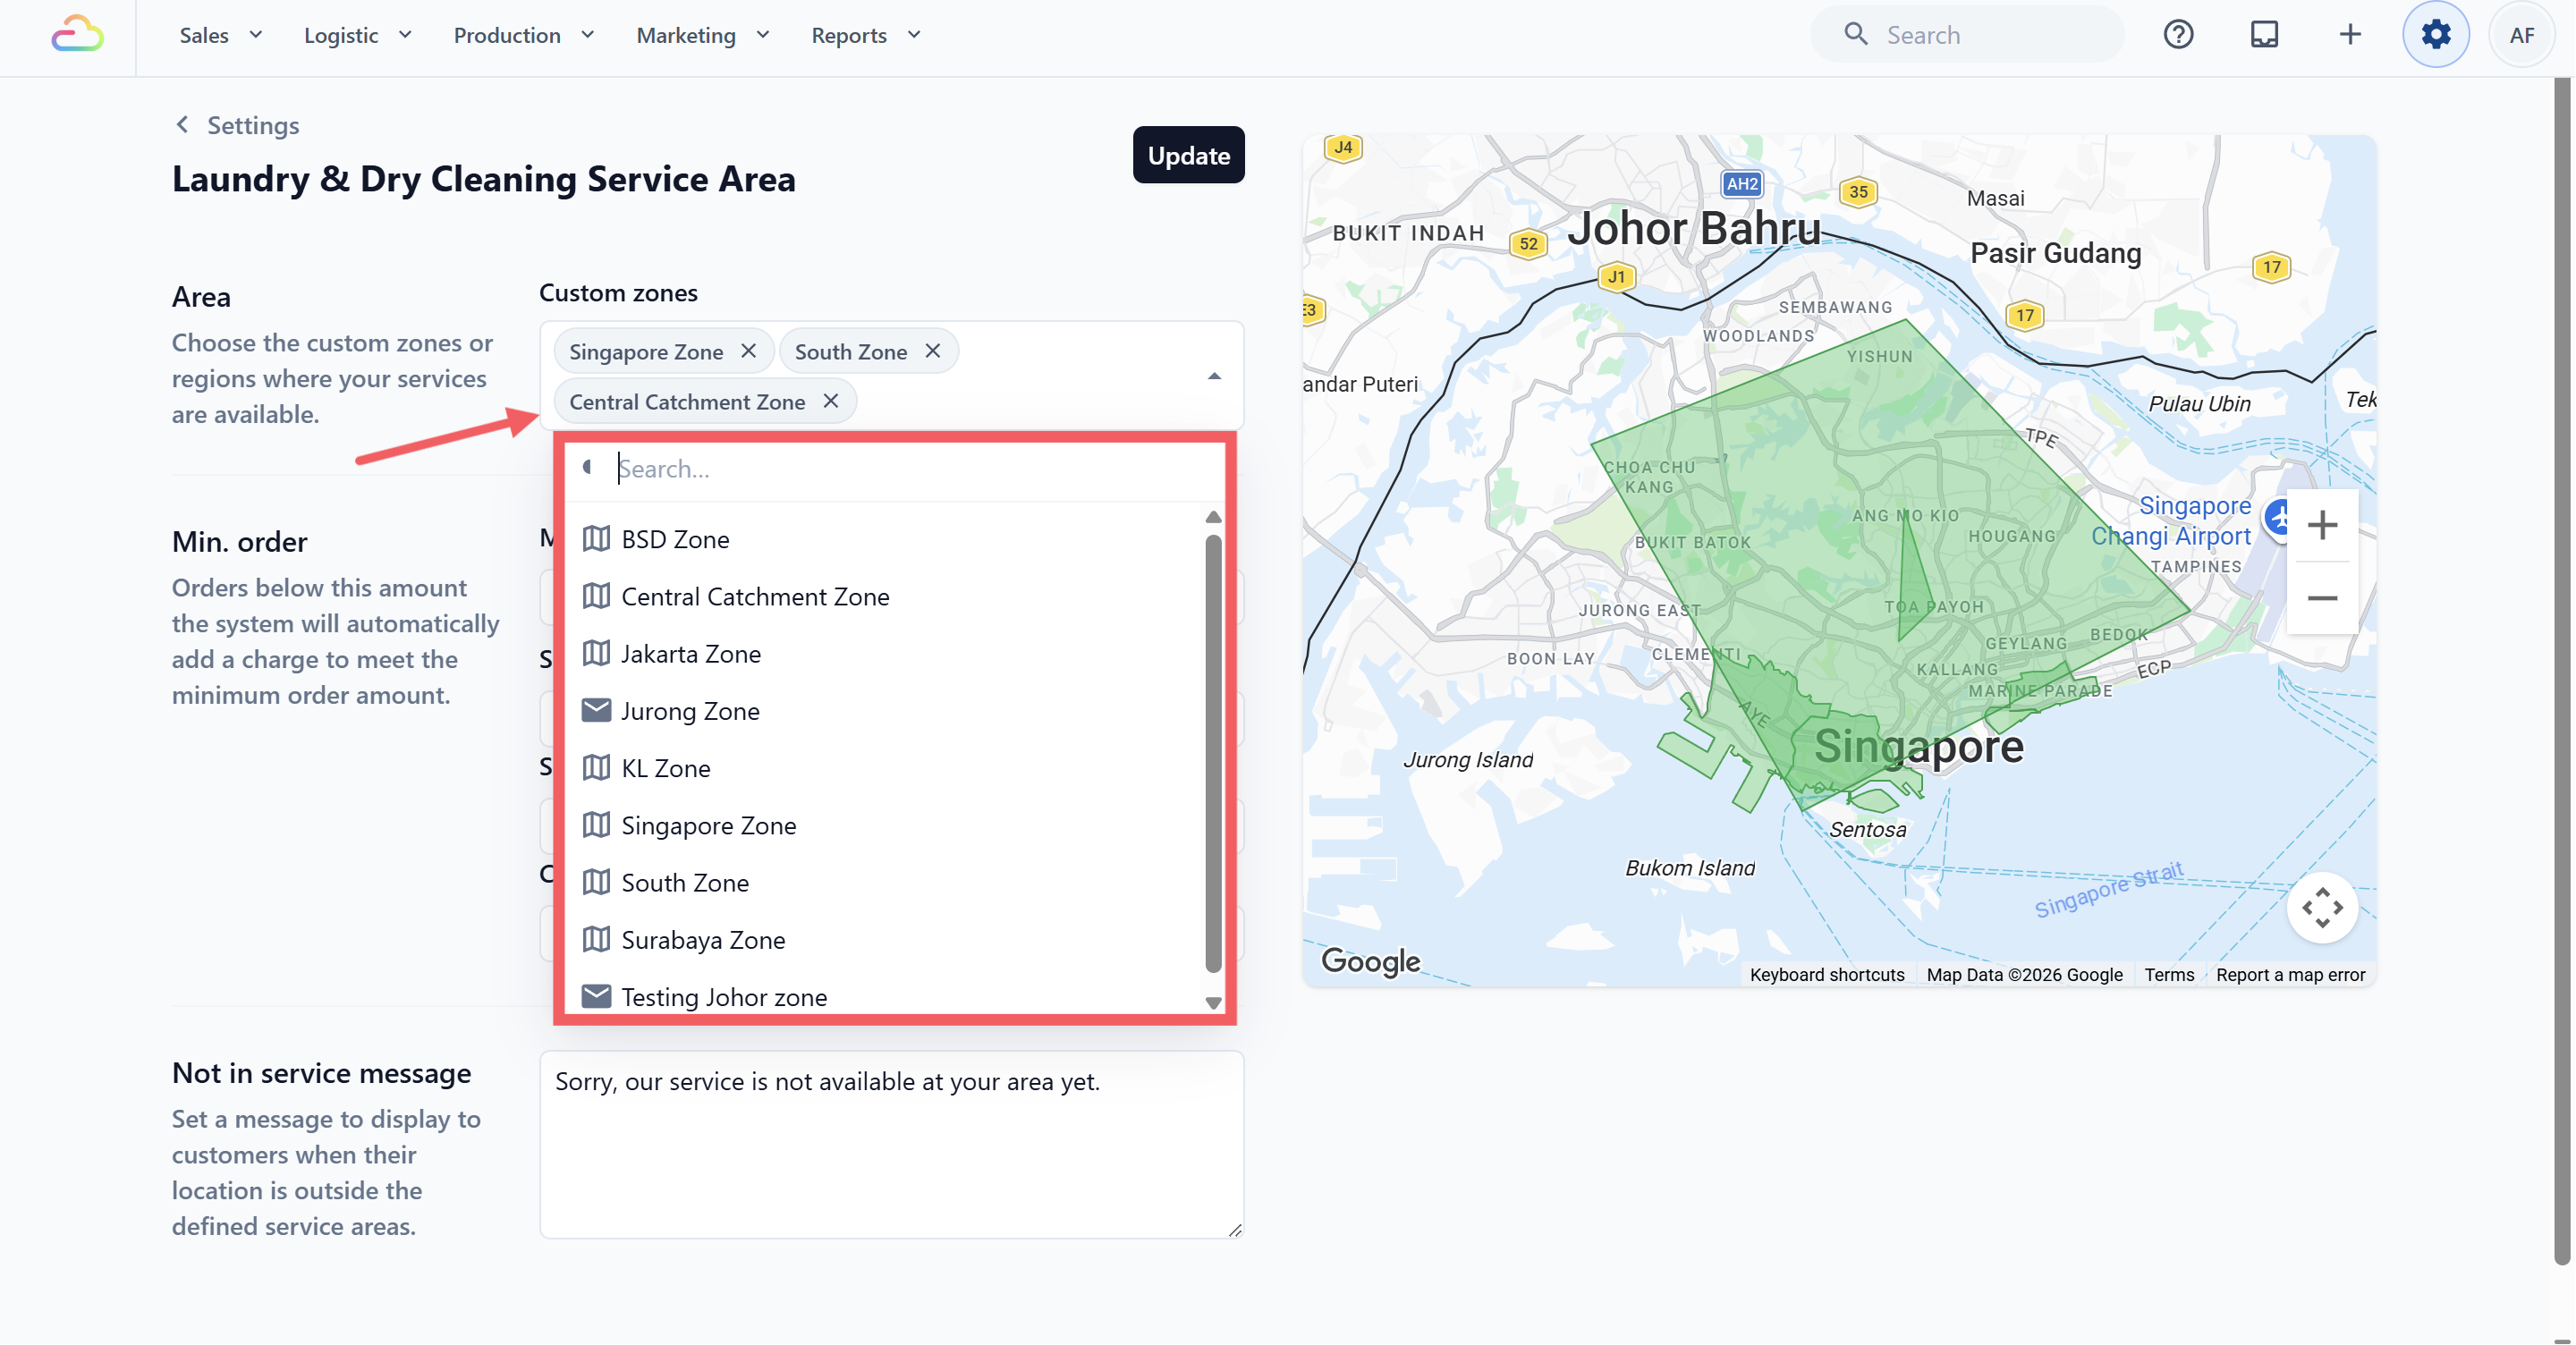
Task: Click the Sales menu chevron
Action: pos(255,35)
